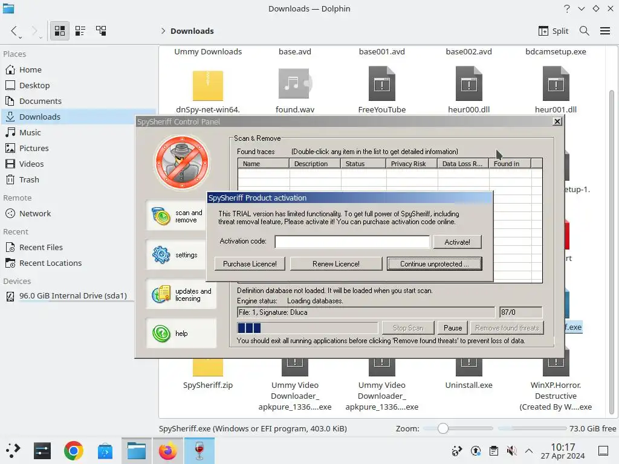Close the SpySheriff Control Panel window
Image resolution: width=619 pixels, height=464 pixels.
557,121
